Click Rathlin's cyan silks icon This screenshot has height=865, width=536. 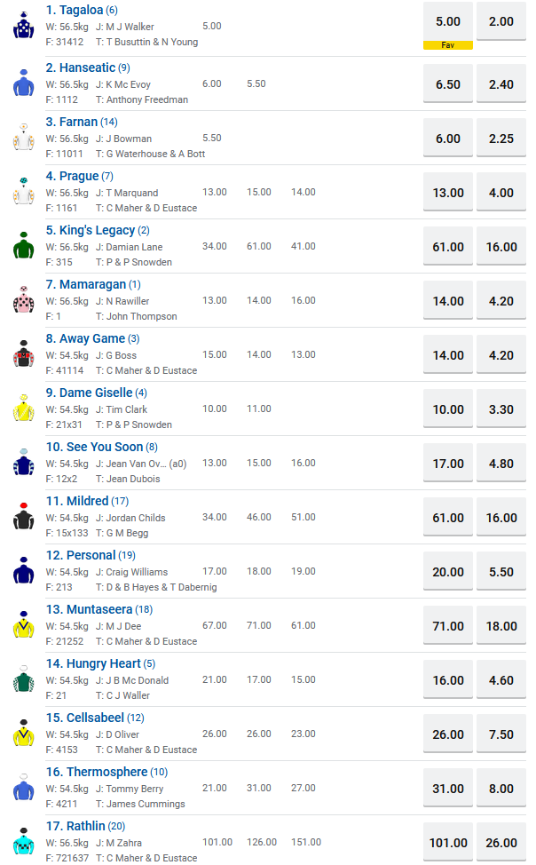pos(23,841)
